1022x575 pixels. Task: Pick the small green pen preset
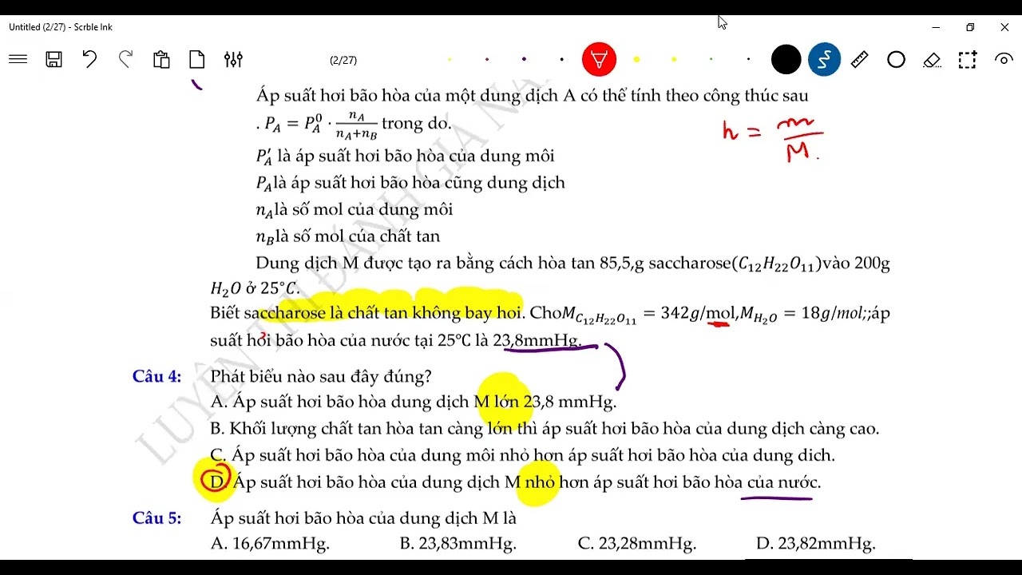click(x=711, y=59)
